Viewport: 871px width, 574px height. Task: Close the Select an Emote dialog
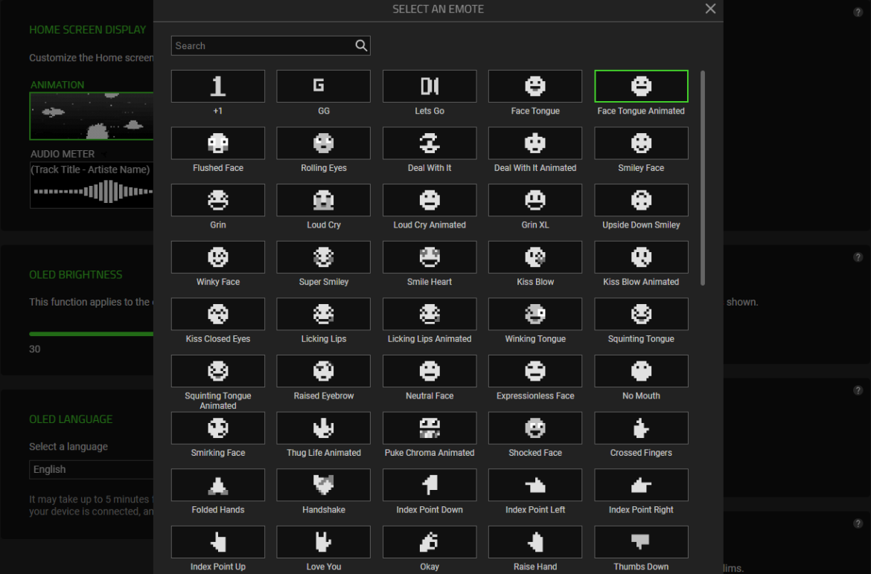[710, 9]
